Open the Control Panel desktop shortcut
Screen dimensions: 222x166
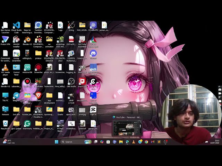[16, 70]
